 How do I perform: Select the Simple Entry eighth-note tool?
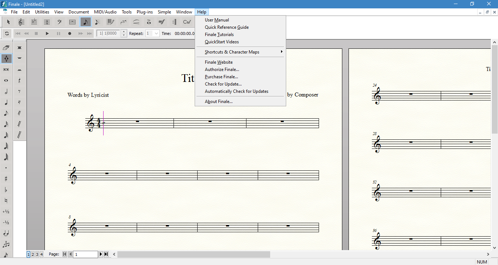[85, 22]
